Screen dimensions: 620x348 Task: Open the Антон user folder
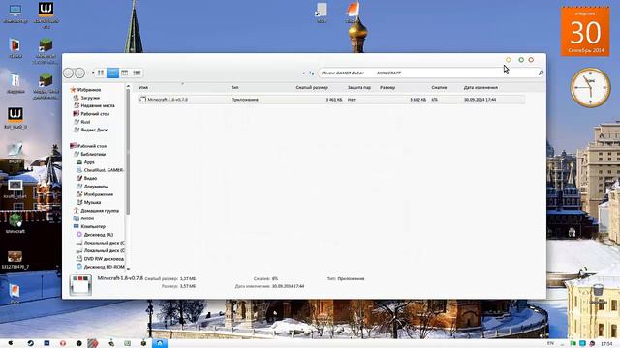(87, 218)
